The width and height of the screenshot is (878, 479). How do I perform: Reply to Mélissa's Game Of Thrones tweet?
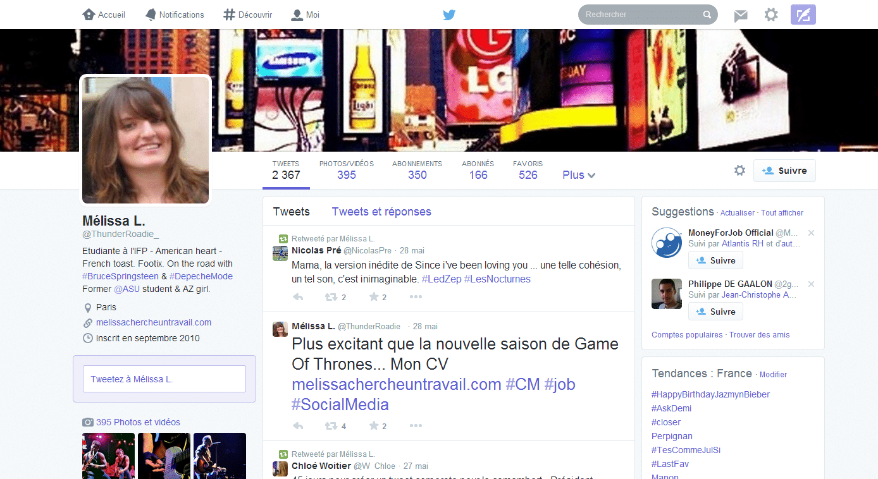tap(299, 426)
